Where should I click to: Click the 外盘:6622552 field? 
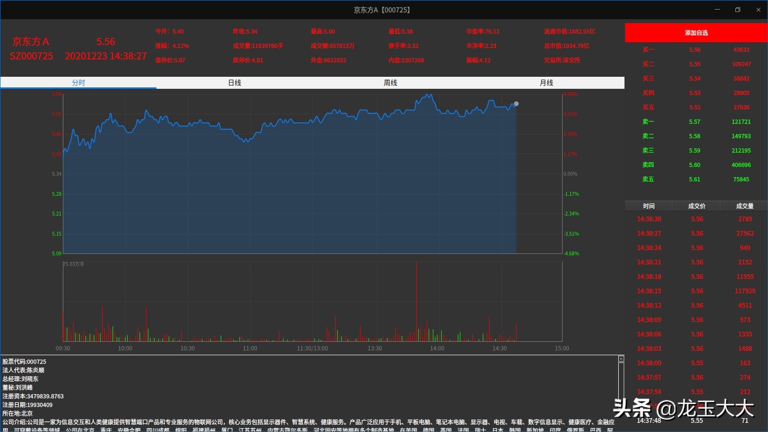328,60
